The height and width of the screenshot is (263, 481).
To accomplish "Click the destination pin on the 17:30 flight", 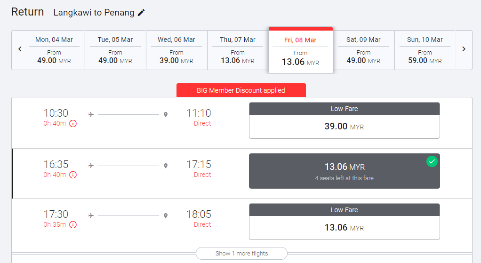I will (x=166, y=215).
